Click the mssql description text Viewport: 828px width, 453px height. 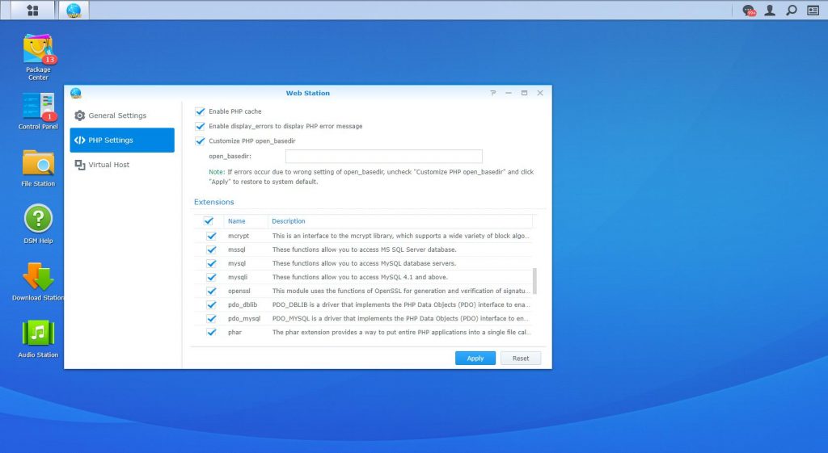[365, 250]
